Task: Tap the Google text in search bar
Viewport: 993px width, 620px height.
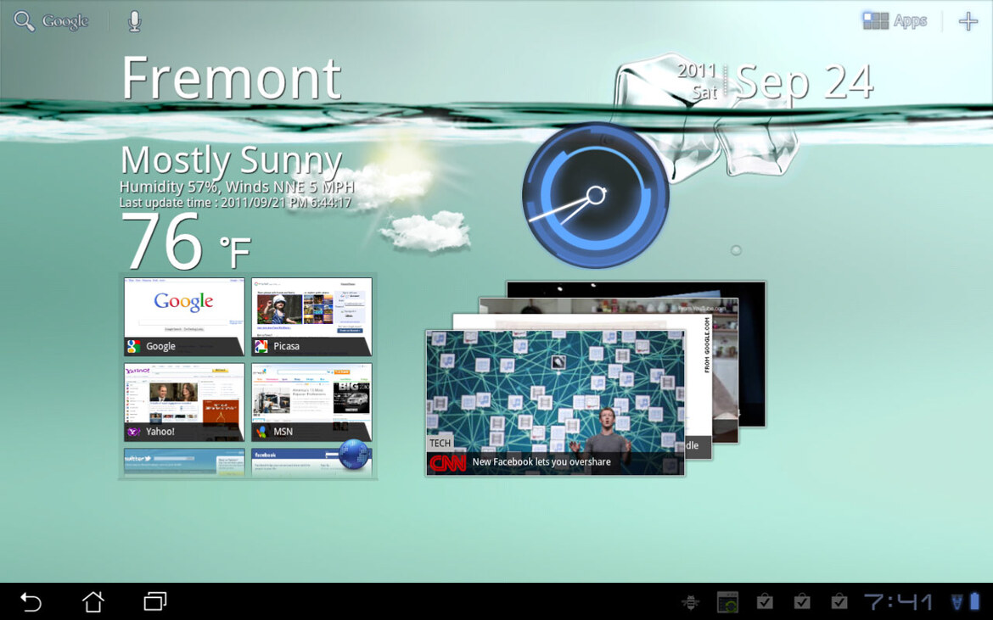Action: tap(65, 21)
